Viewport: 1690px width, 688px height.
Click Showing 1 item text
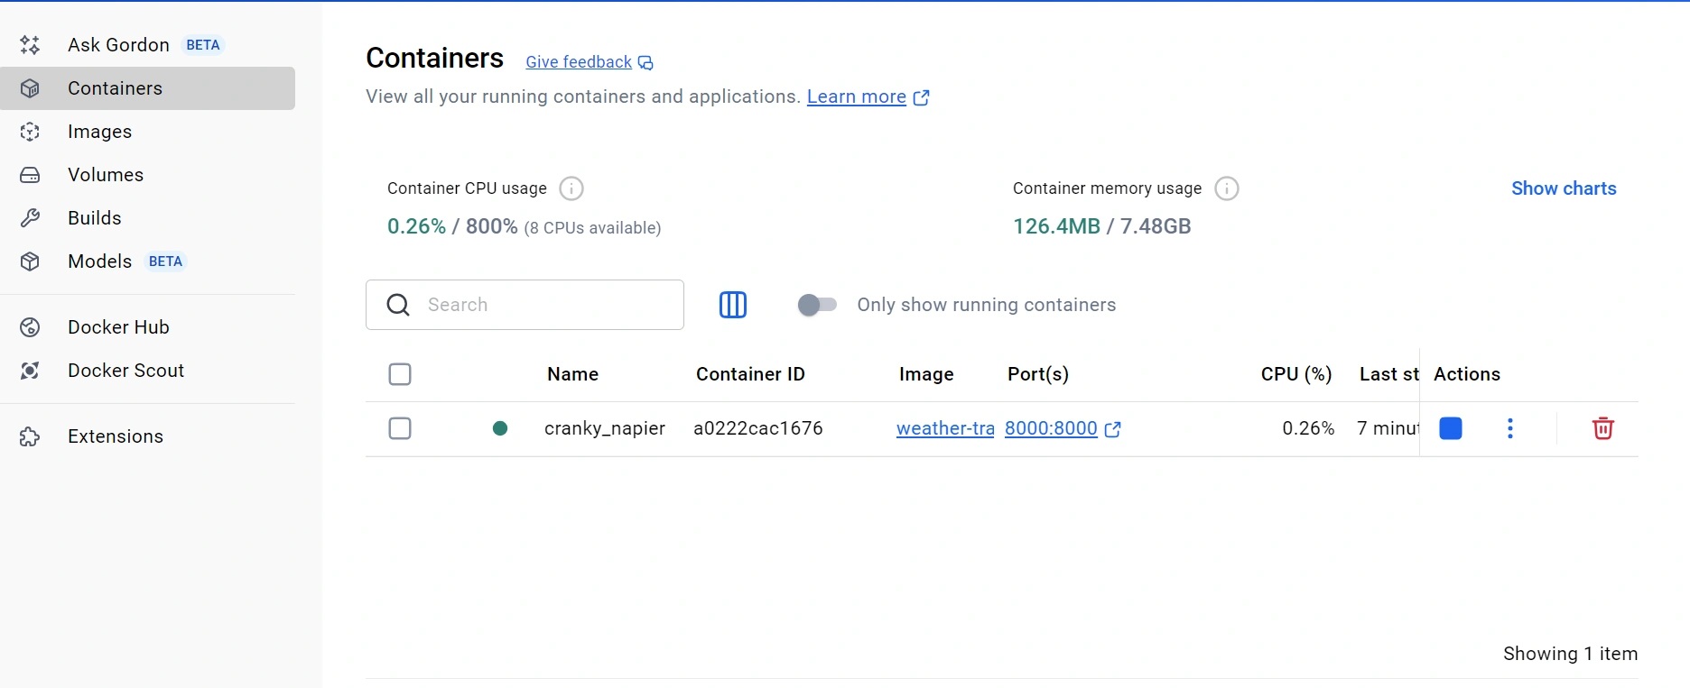tap(1570, 654)
